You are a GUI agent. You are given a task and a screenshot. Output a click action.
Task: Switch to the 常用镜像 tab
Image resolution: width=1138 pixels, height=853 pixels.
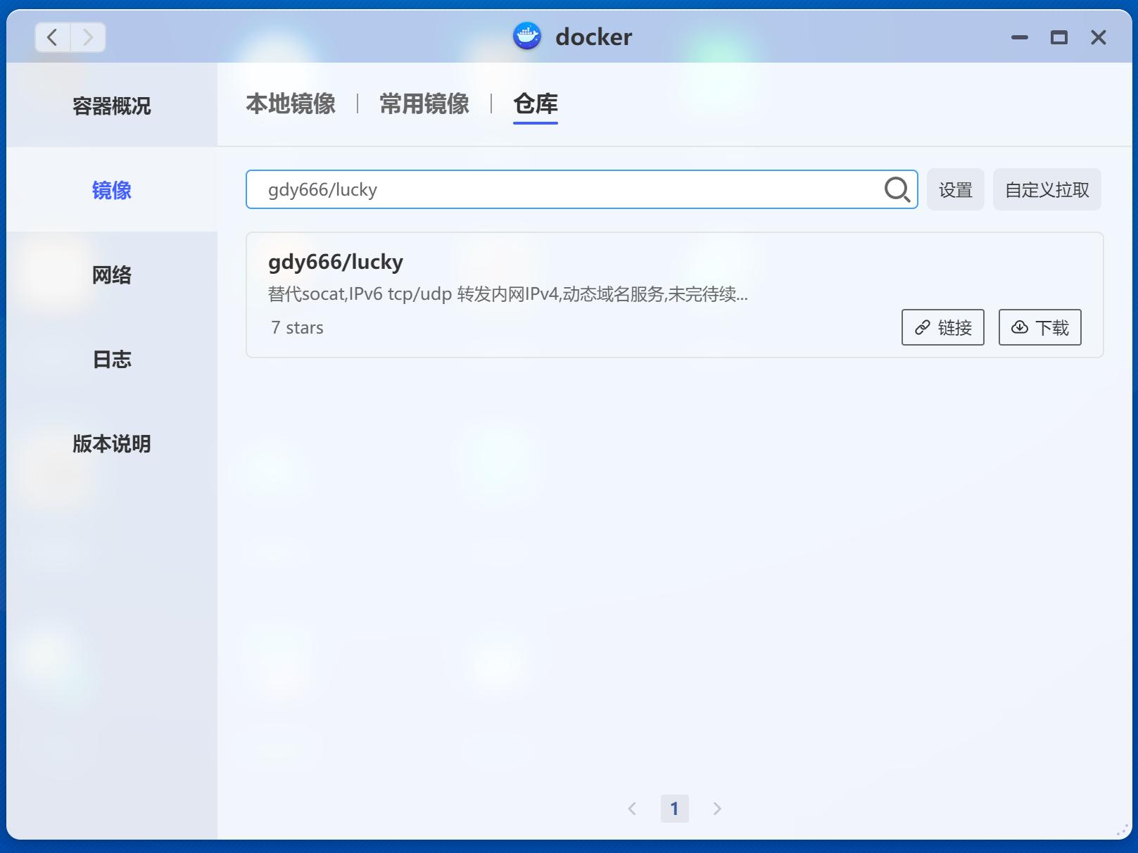424,104
